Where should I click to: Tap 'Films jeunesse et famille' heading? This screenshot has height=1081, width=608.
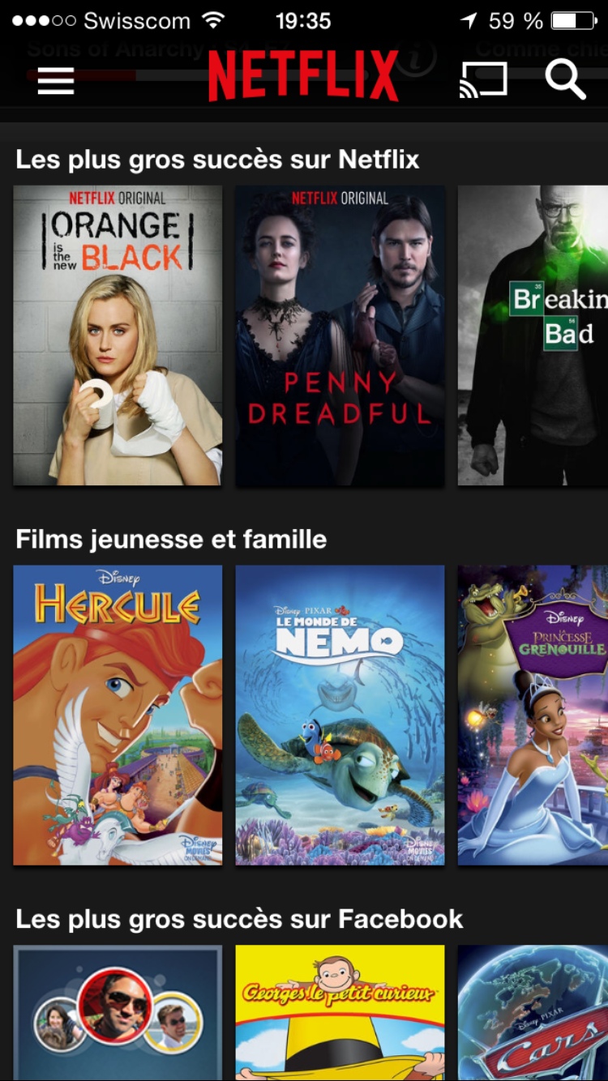pos(171,539)
